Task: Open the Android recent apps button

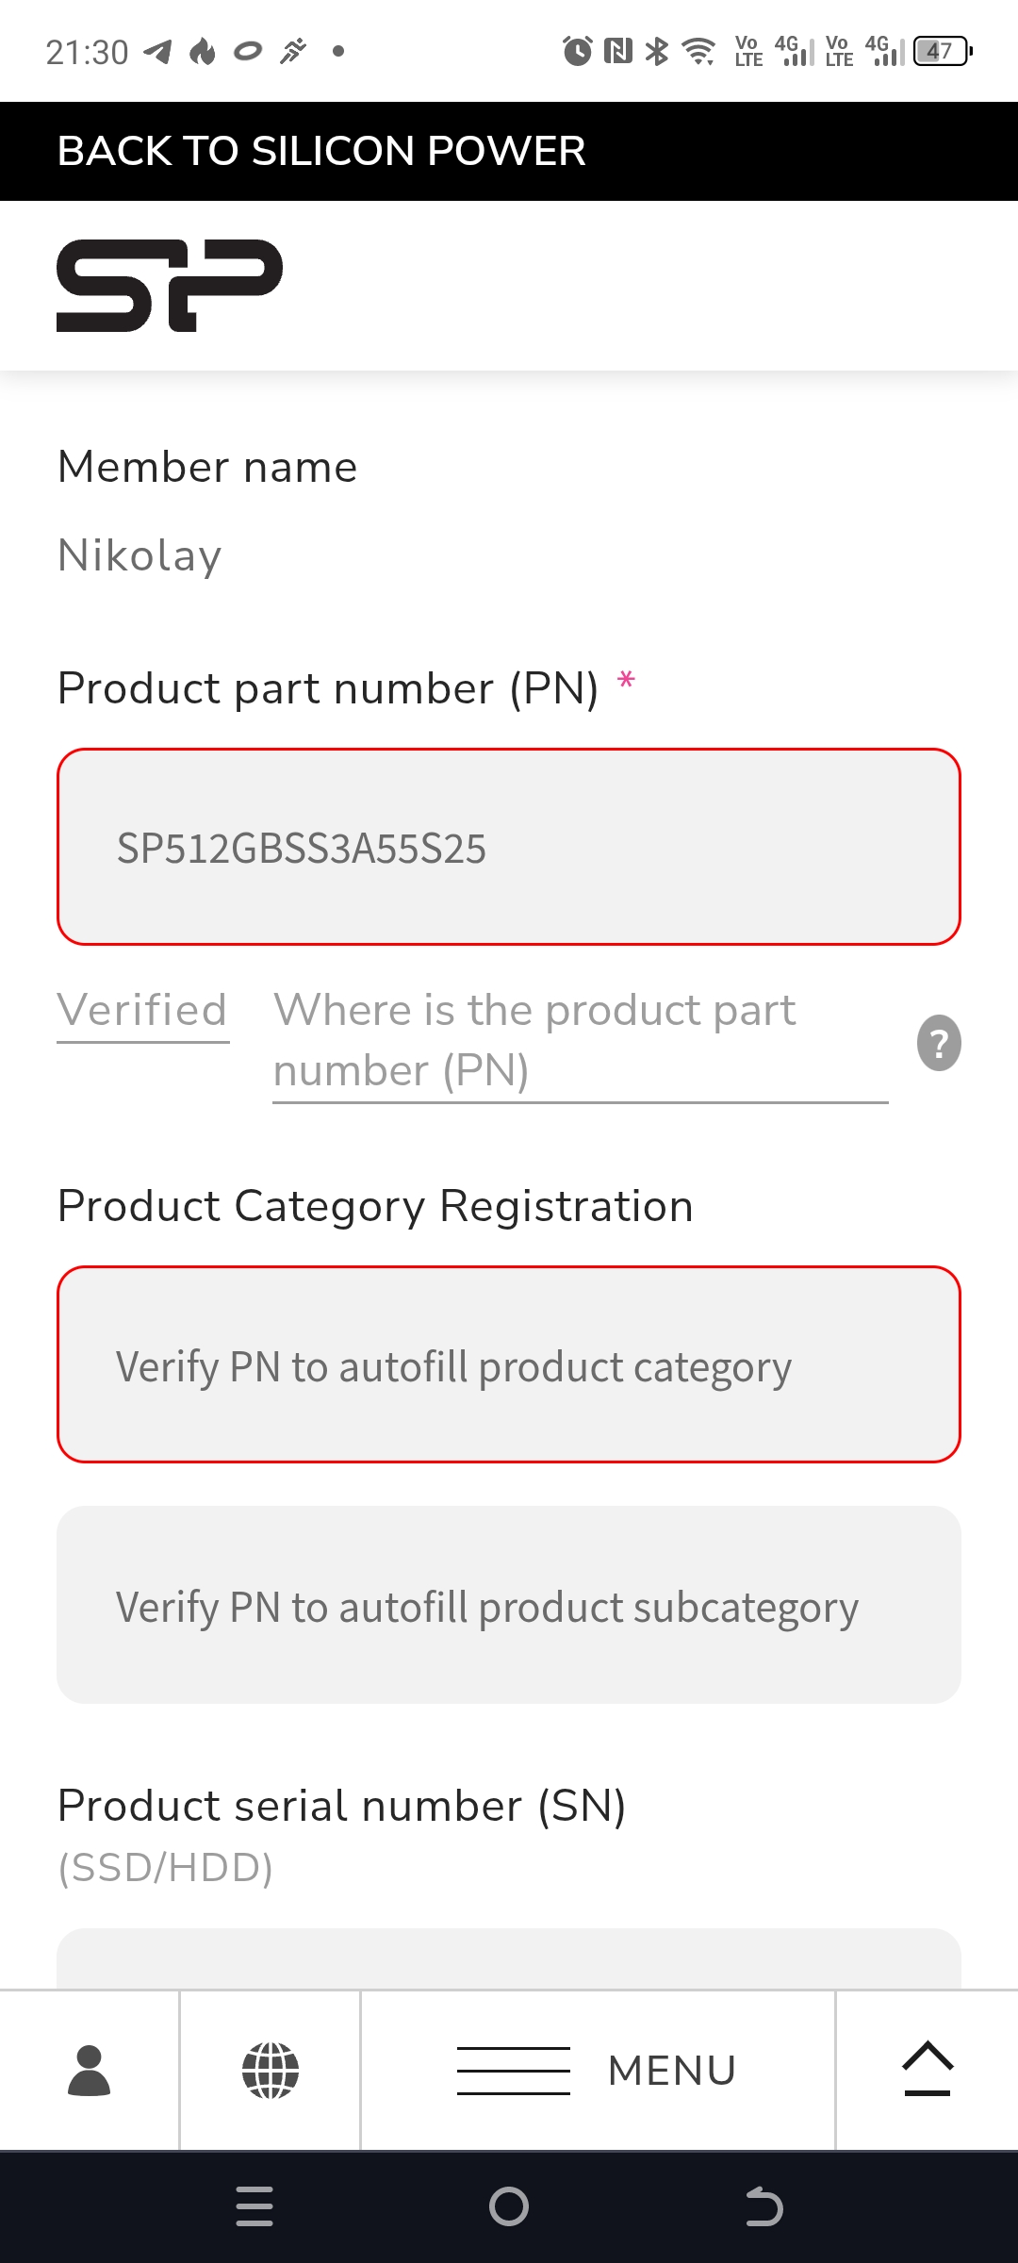Action: tap(254, 2206)
